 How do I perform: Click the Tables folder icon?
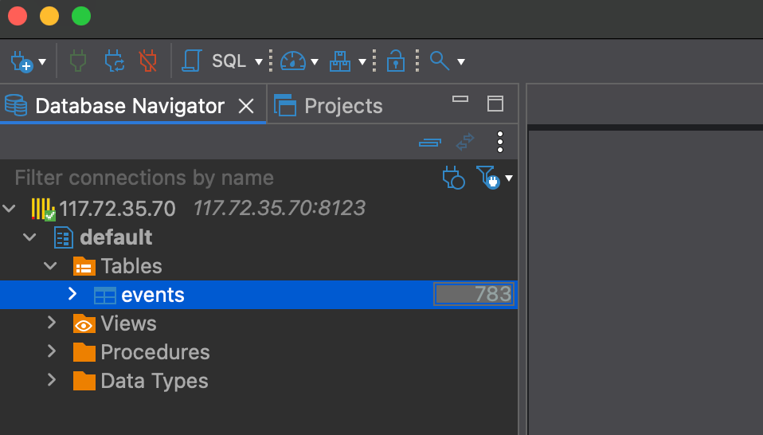pyautogui.click(x=84, y=266)
